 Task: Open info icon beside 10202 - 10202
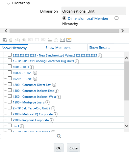(x=35, y=79)
